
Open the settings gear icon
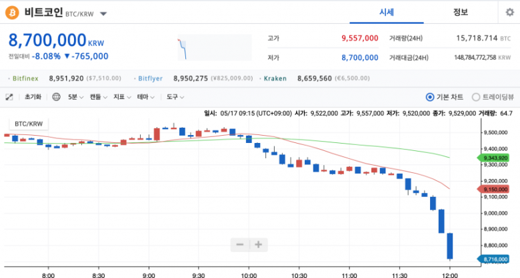coord(510,12)
